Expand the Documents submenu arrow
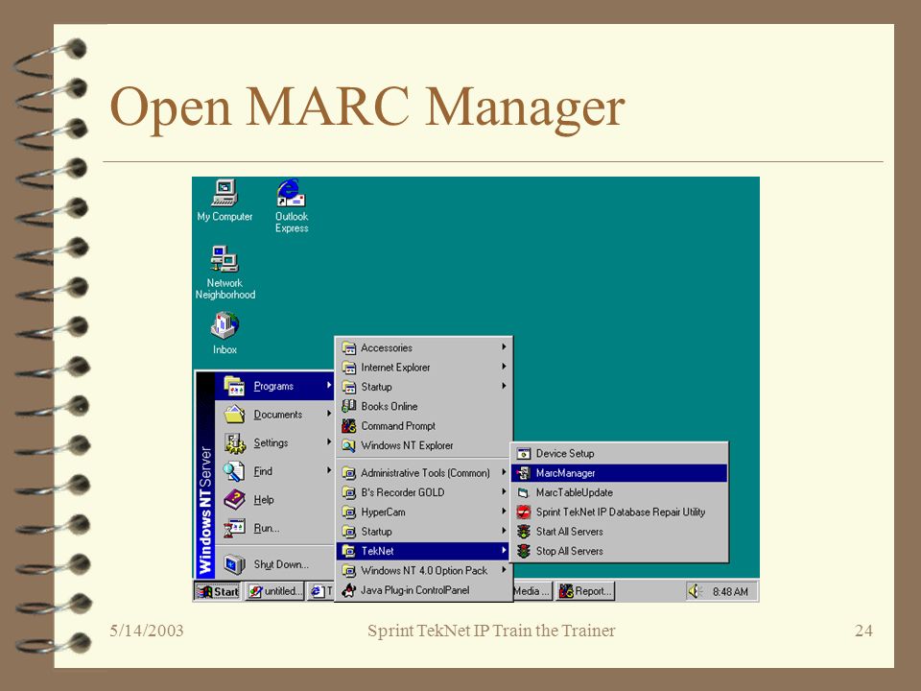 [329, 414]
